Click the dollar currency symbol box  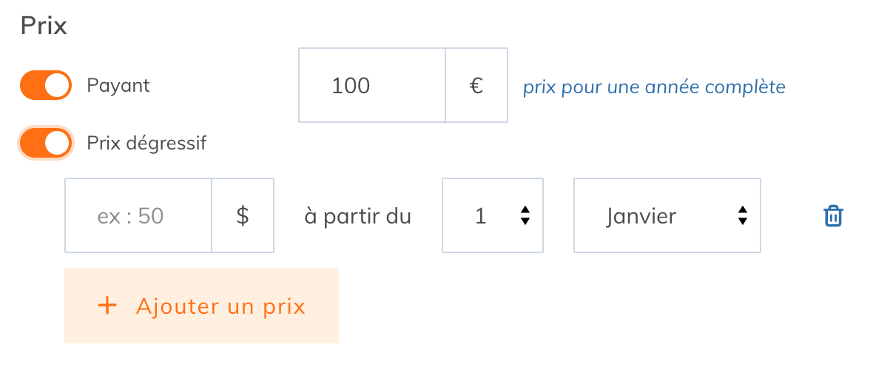tap(243, 215)
